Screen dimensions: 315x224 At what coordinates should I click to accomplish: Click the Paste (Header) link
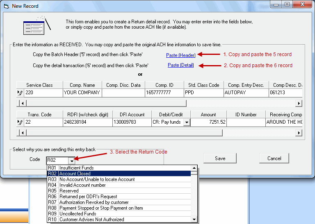pyautogui.click(x=180, y=55)
